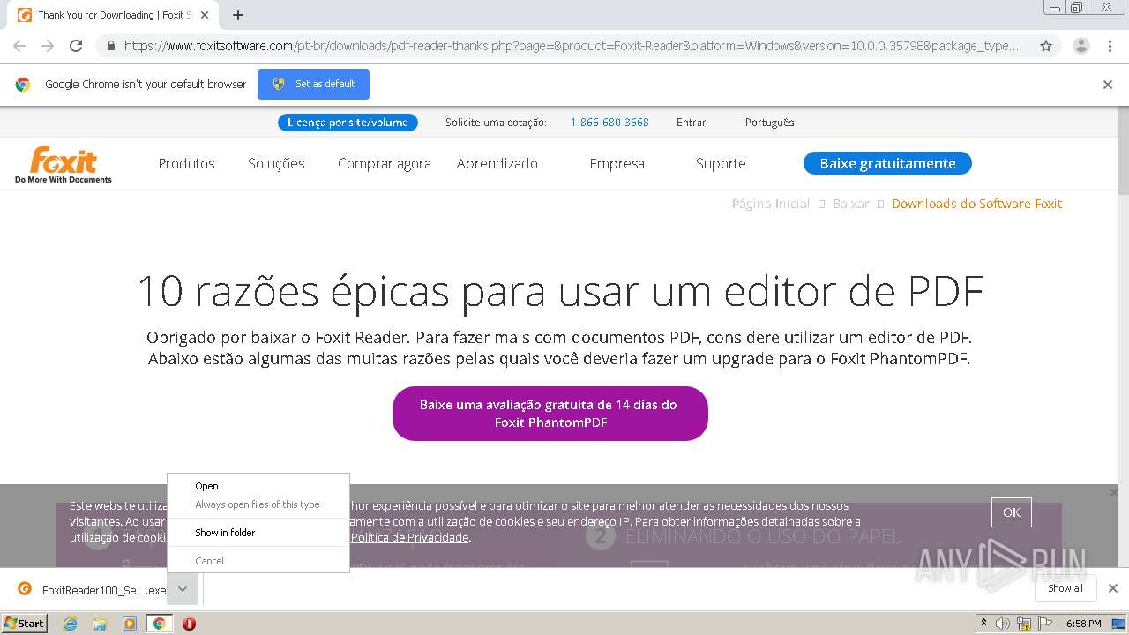Viewport: 1129px width, 635px height.
Task: Click Baixe gratuitamente button
Action: pos(887,163)
